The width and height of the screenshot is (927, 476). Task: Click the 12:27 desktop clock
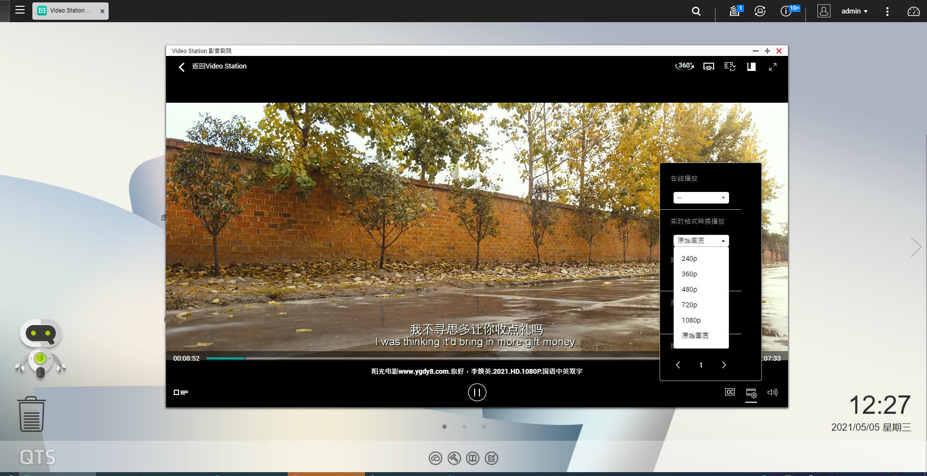pyautogui.click(x=880, y=405)
